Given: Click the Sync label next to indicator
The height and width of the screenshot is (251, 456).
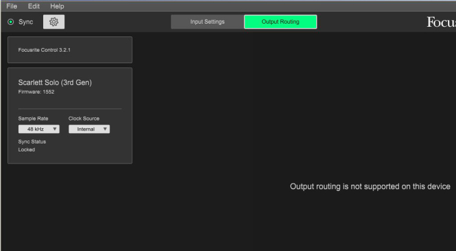Looking at the screenshot, I should click(26, 22).
